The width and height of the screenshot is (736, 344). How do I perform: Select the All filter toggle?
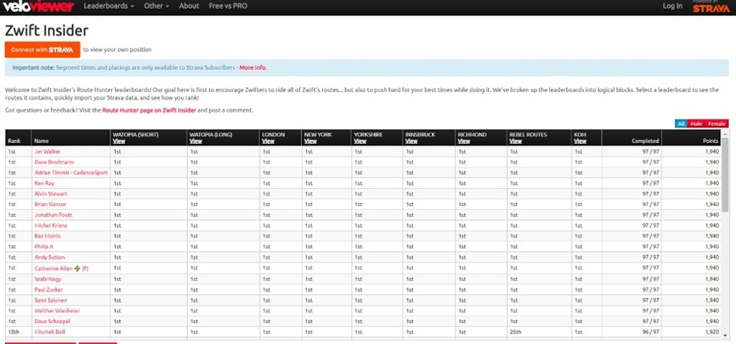click(681, 124)
